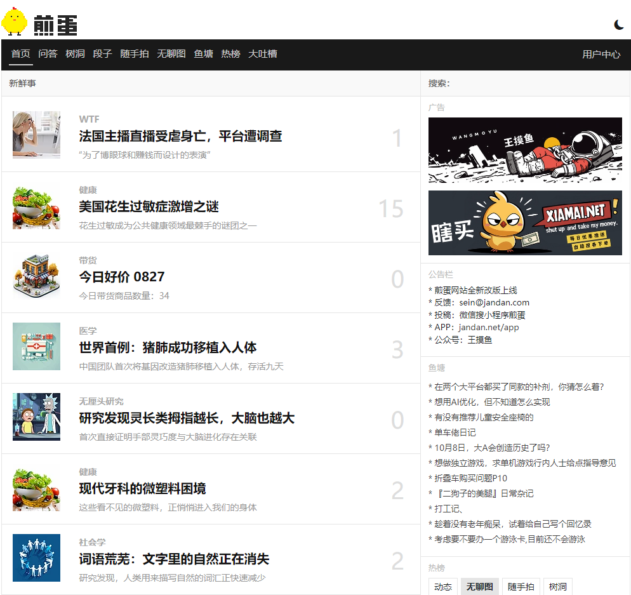Open 无聊图 from the top navigation

171,54
